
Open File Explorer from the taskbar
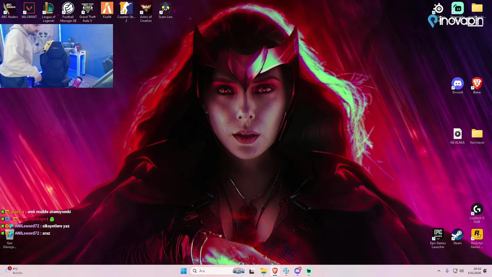[263, 271]
